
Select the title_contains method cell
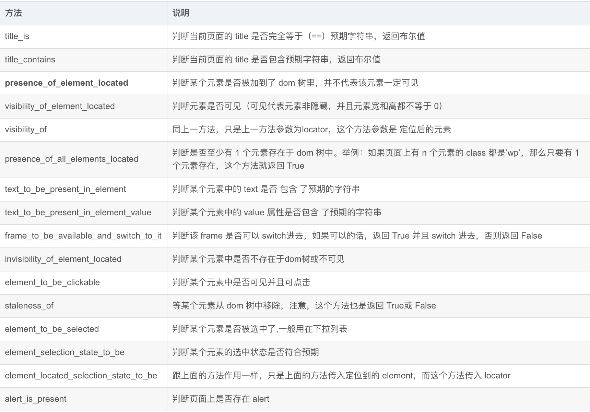(83, 60)
